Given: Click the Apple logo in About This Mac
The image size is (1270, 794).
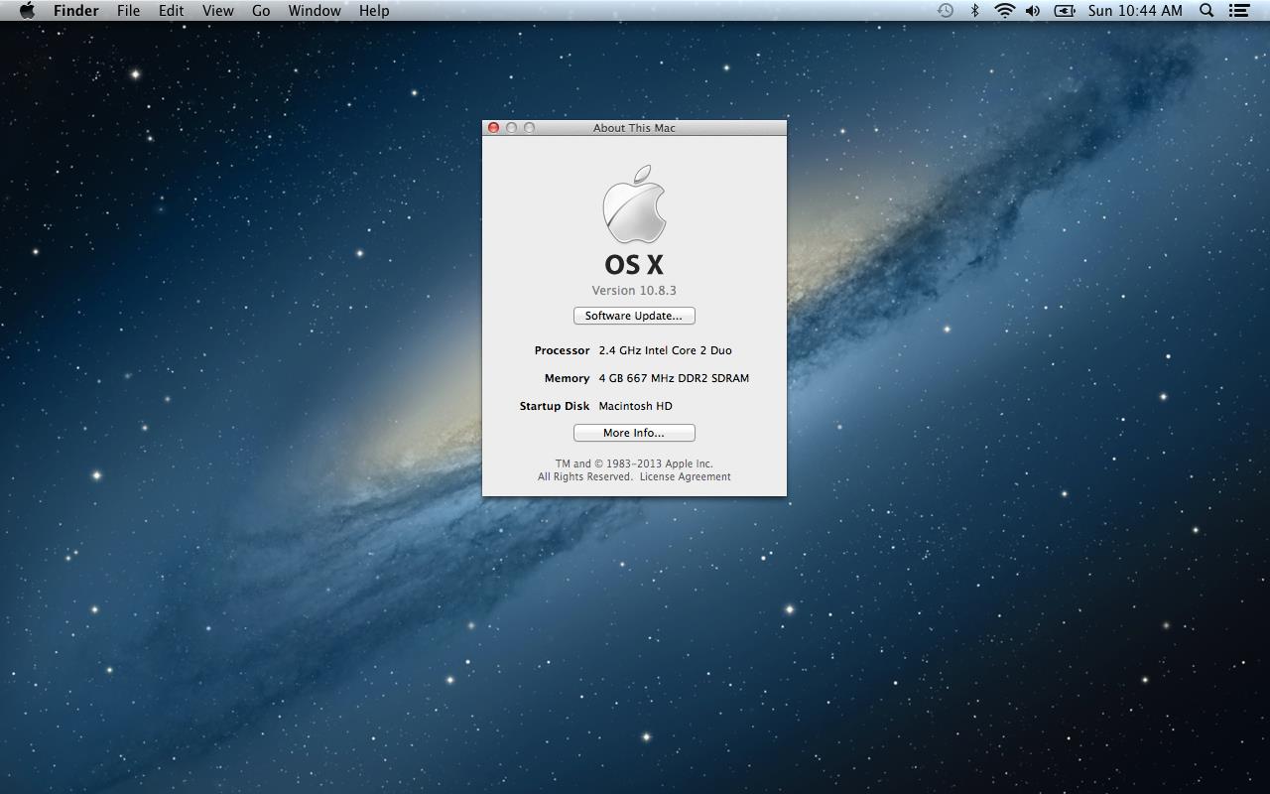Looking at the screenshot, I should coord(634,204).
